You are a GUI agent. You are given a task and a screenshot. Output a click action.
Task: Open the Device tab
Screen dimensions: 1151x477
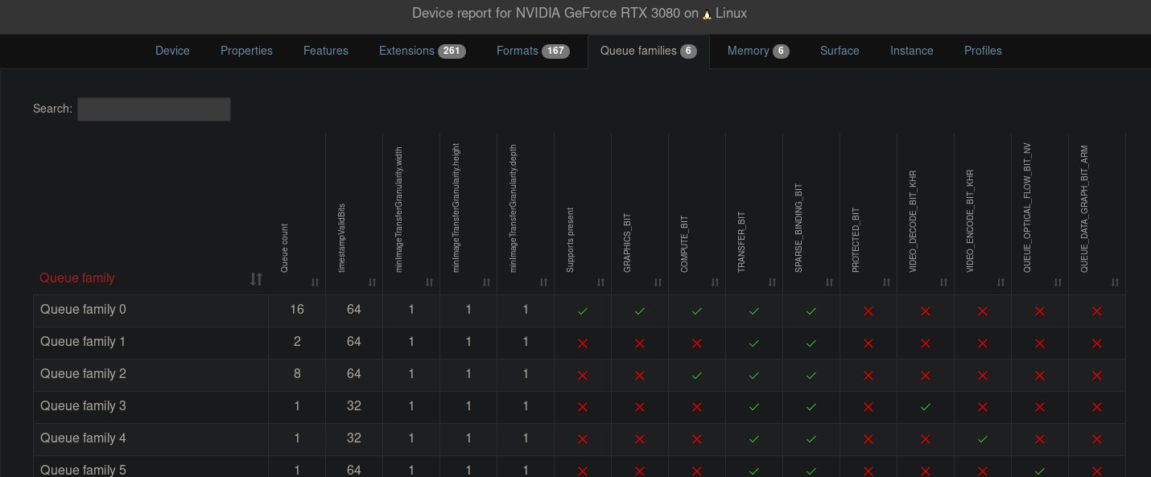click(172, 51)
